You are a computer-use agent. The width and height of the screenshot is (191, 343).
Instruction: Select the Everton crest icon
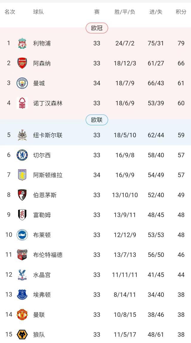point(21,294)
